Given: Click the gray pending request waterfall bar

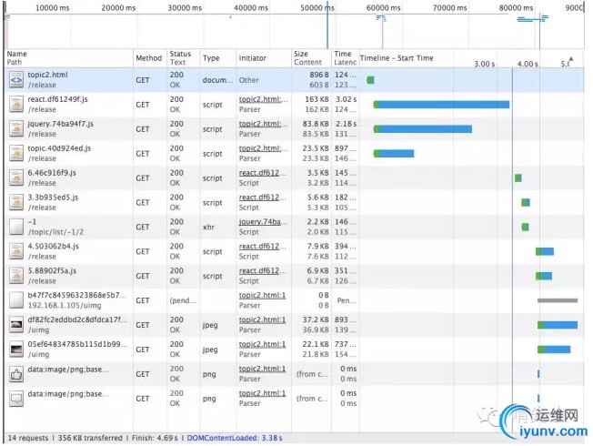Looking at the screenshot, I should pos(558,300).
